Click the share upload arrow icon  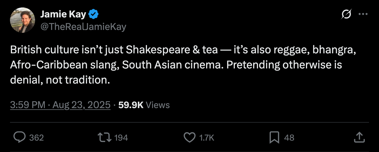359,137
